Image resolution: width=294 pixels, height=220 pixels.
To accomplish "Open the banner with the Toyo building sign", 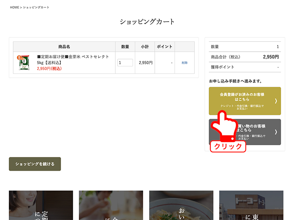I will click(x=251, y=205).
